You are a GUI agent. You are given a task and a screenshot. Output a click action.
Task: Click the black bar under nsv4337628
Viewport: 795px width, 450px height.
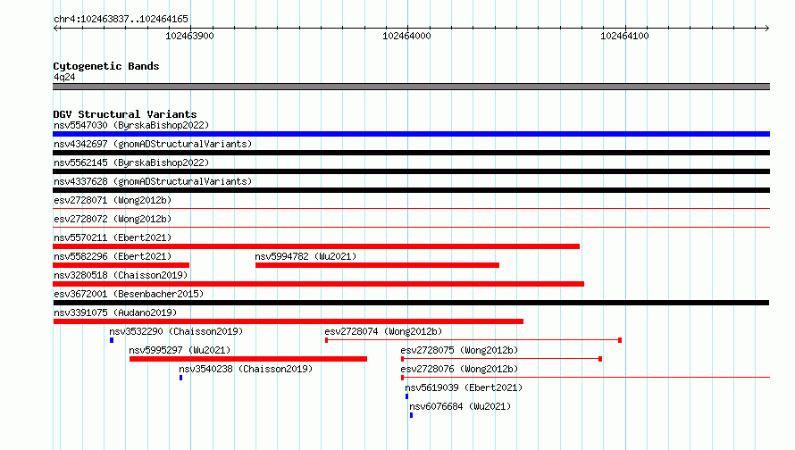pos(411,190)
